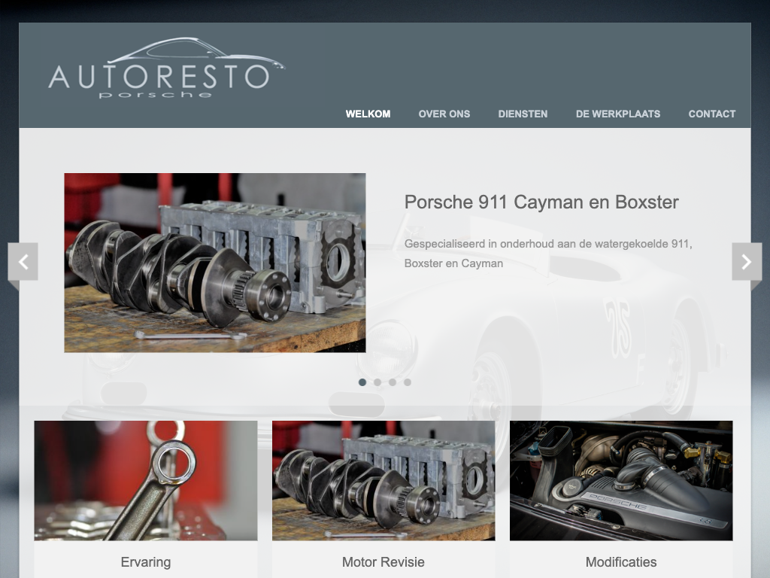The height and width of the screenshot is (578, 770).
Task: Advance slider with right arrow
Action: click(x=746, y=262)
